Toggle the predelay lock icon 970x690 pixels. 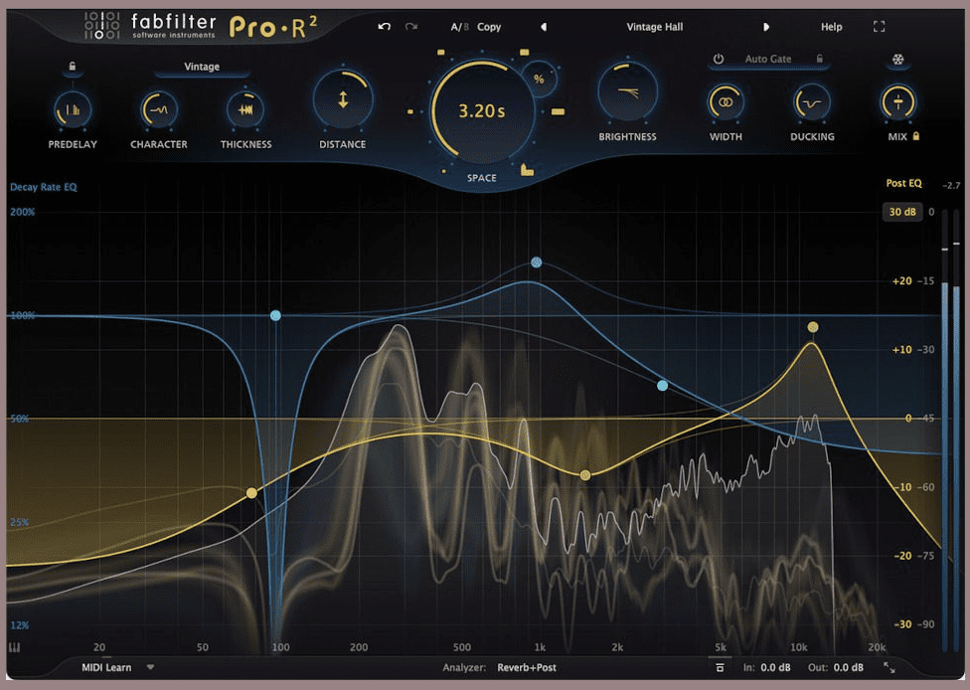(x=73, y=67)
